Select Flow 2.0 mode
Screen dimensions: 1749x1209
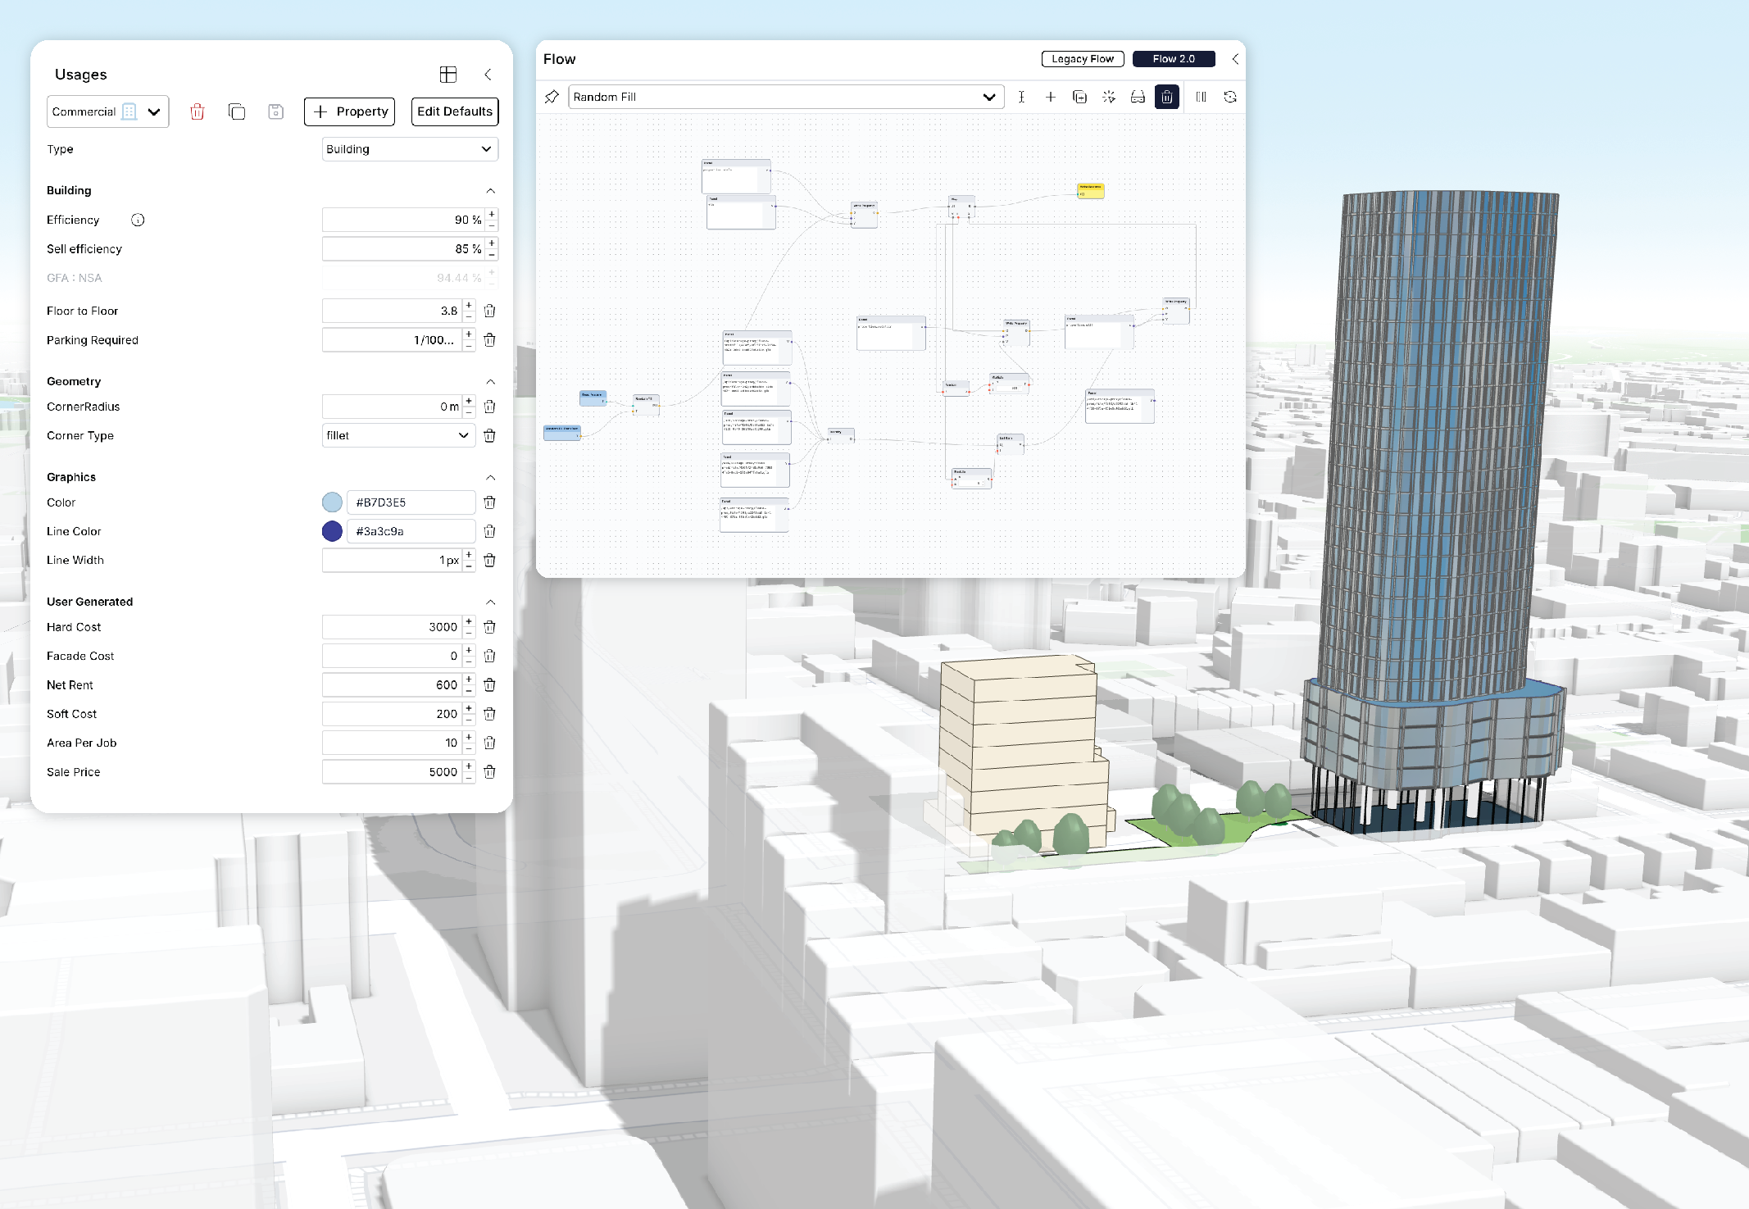[1173, 59]
